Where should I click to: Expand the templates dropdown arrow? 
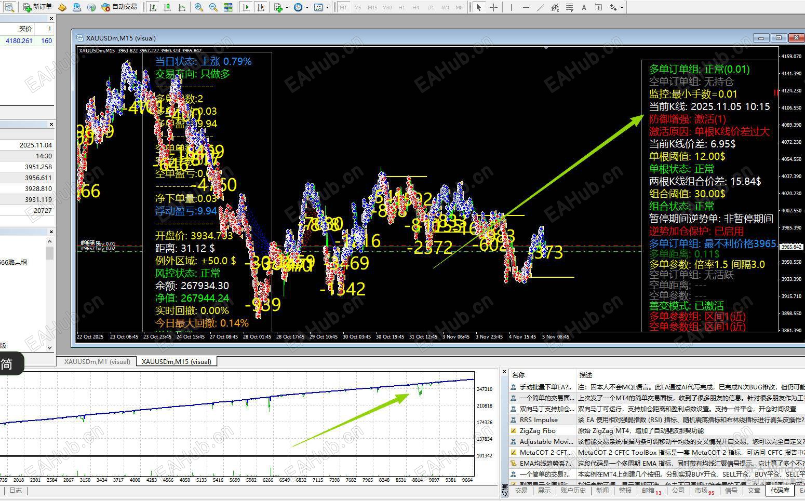click(327, 7)
